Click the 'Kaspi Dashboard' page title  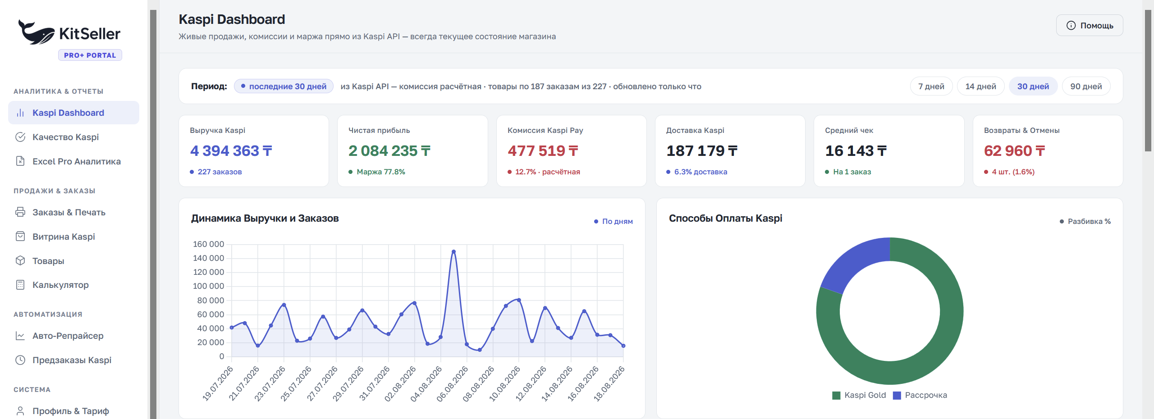pyautogui.click(x=232, y=19)
